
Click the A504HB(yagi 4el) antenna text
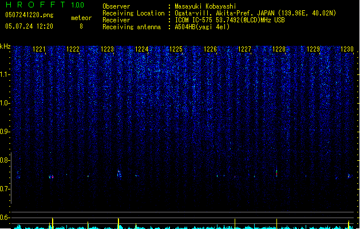202,27
